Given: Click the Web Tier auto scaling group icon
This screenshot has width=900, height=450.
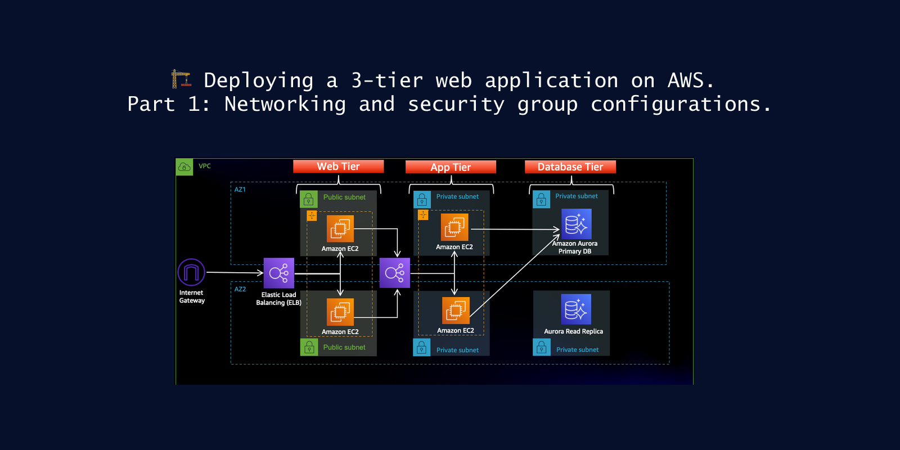Looking at the screenshot, I should point(312,215).
